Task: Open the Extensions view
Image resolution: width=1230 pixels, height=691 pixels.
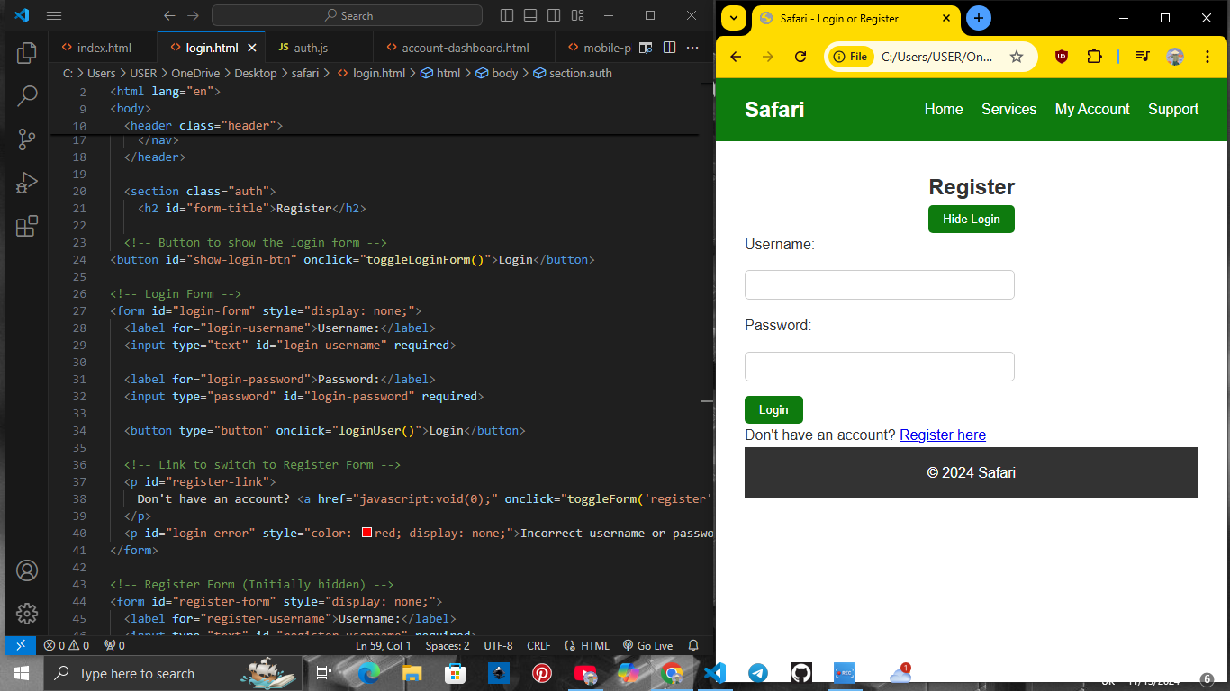Action: pos(26,226)
